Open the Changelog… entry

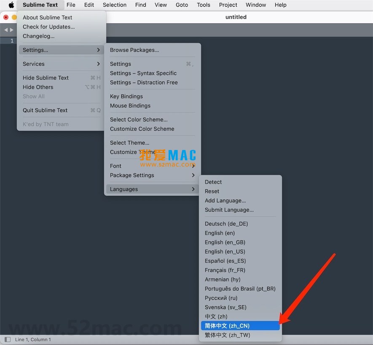click(x=62, y=36)
